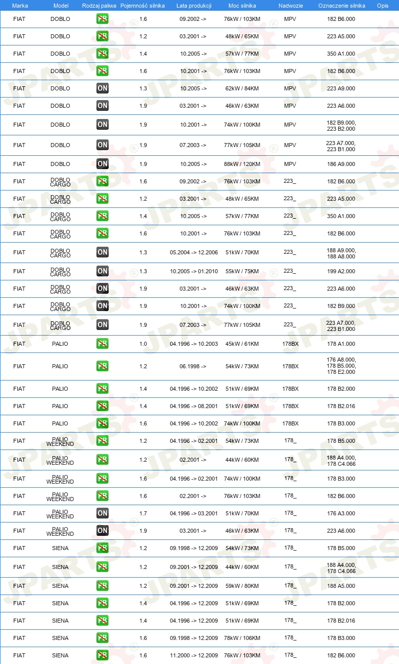The image size is (399, 664).
Task: Click production years 04.1996 -> 10.2003
Action: (x=193, y=344)
